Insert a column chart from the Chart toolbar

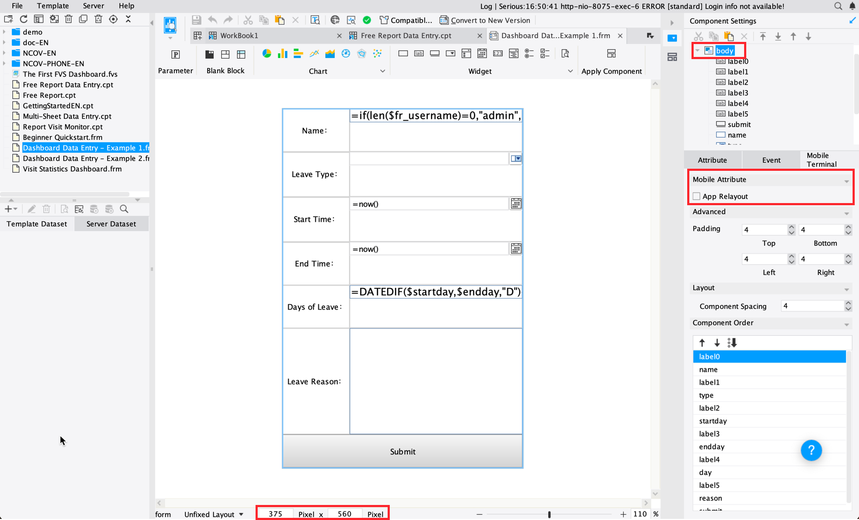point(282,54)
